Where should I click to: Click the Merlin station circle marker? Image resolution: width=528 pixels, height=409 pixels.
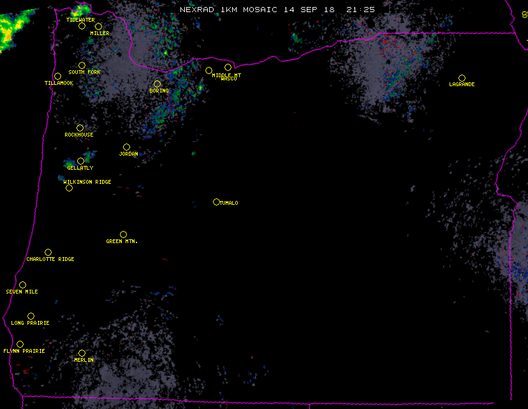(x=82, y=353)
